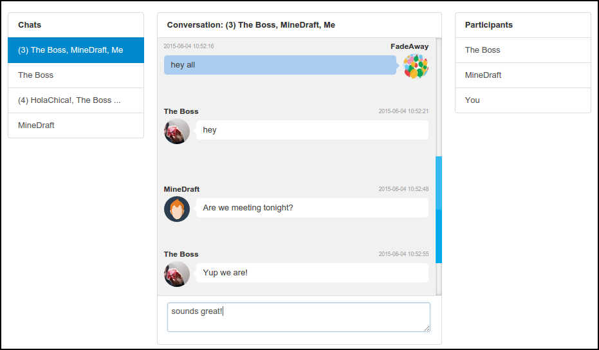Click the 'Yup we are!' message bubble
The width and height of the screenshot is (599, 350).
click(311, 273)
